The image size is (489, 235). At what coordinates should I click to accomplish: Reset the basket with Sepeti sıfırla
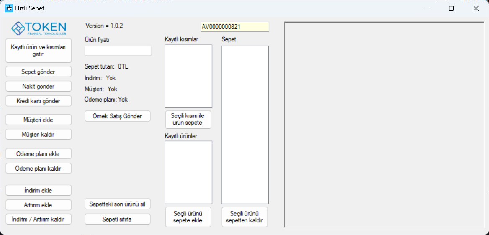[118, 219]
